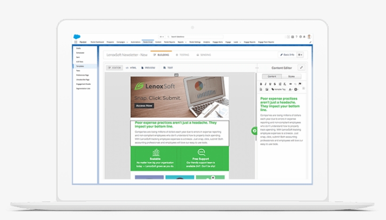386x220 pixels.
Task: Open Segmentation Lists in sidebar
Action: tap(83, 89)
